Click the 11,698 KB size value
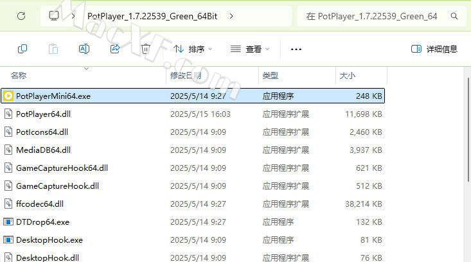The image size is (471, 262). pos(364,114)
